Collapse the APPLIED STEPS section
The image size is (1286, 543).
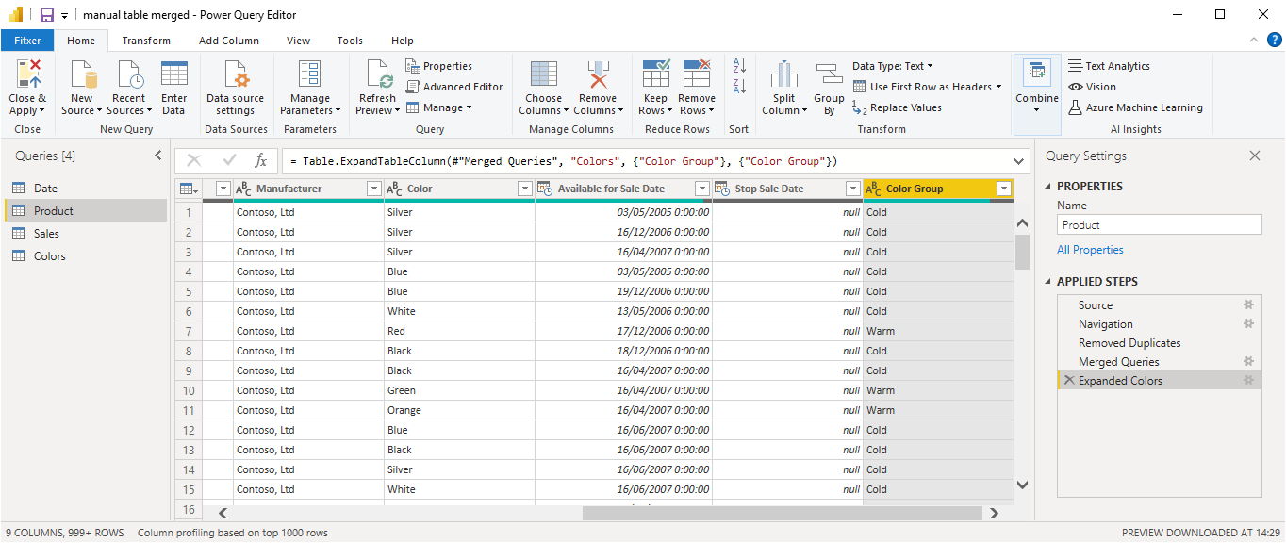(x=1049, y=282)
